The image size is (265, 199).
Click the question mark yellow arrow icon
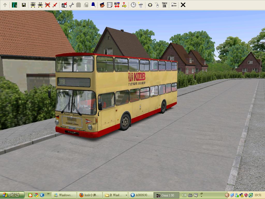[124, 5]
